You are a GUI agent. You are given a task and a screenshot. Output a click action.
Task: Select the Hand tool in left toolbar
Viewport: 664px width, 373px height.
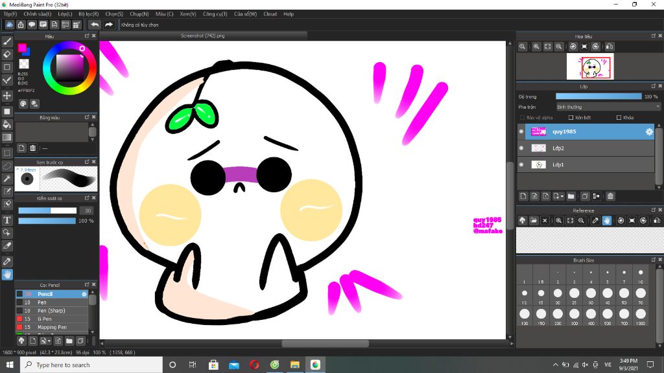(x=7, y=275)
